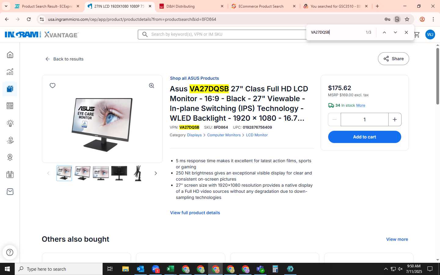Open the home icon in sidebar
This screenshot has height=275, width=440.
tap(10, 55)
